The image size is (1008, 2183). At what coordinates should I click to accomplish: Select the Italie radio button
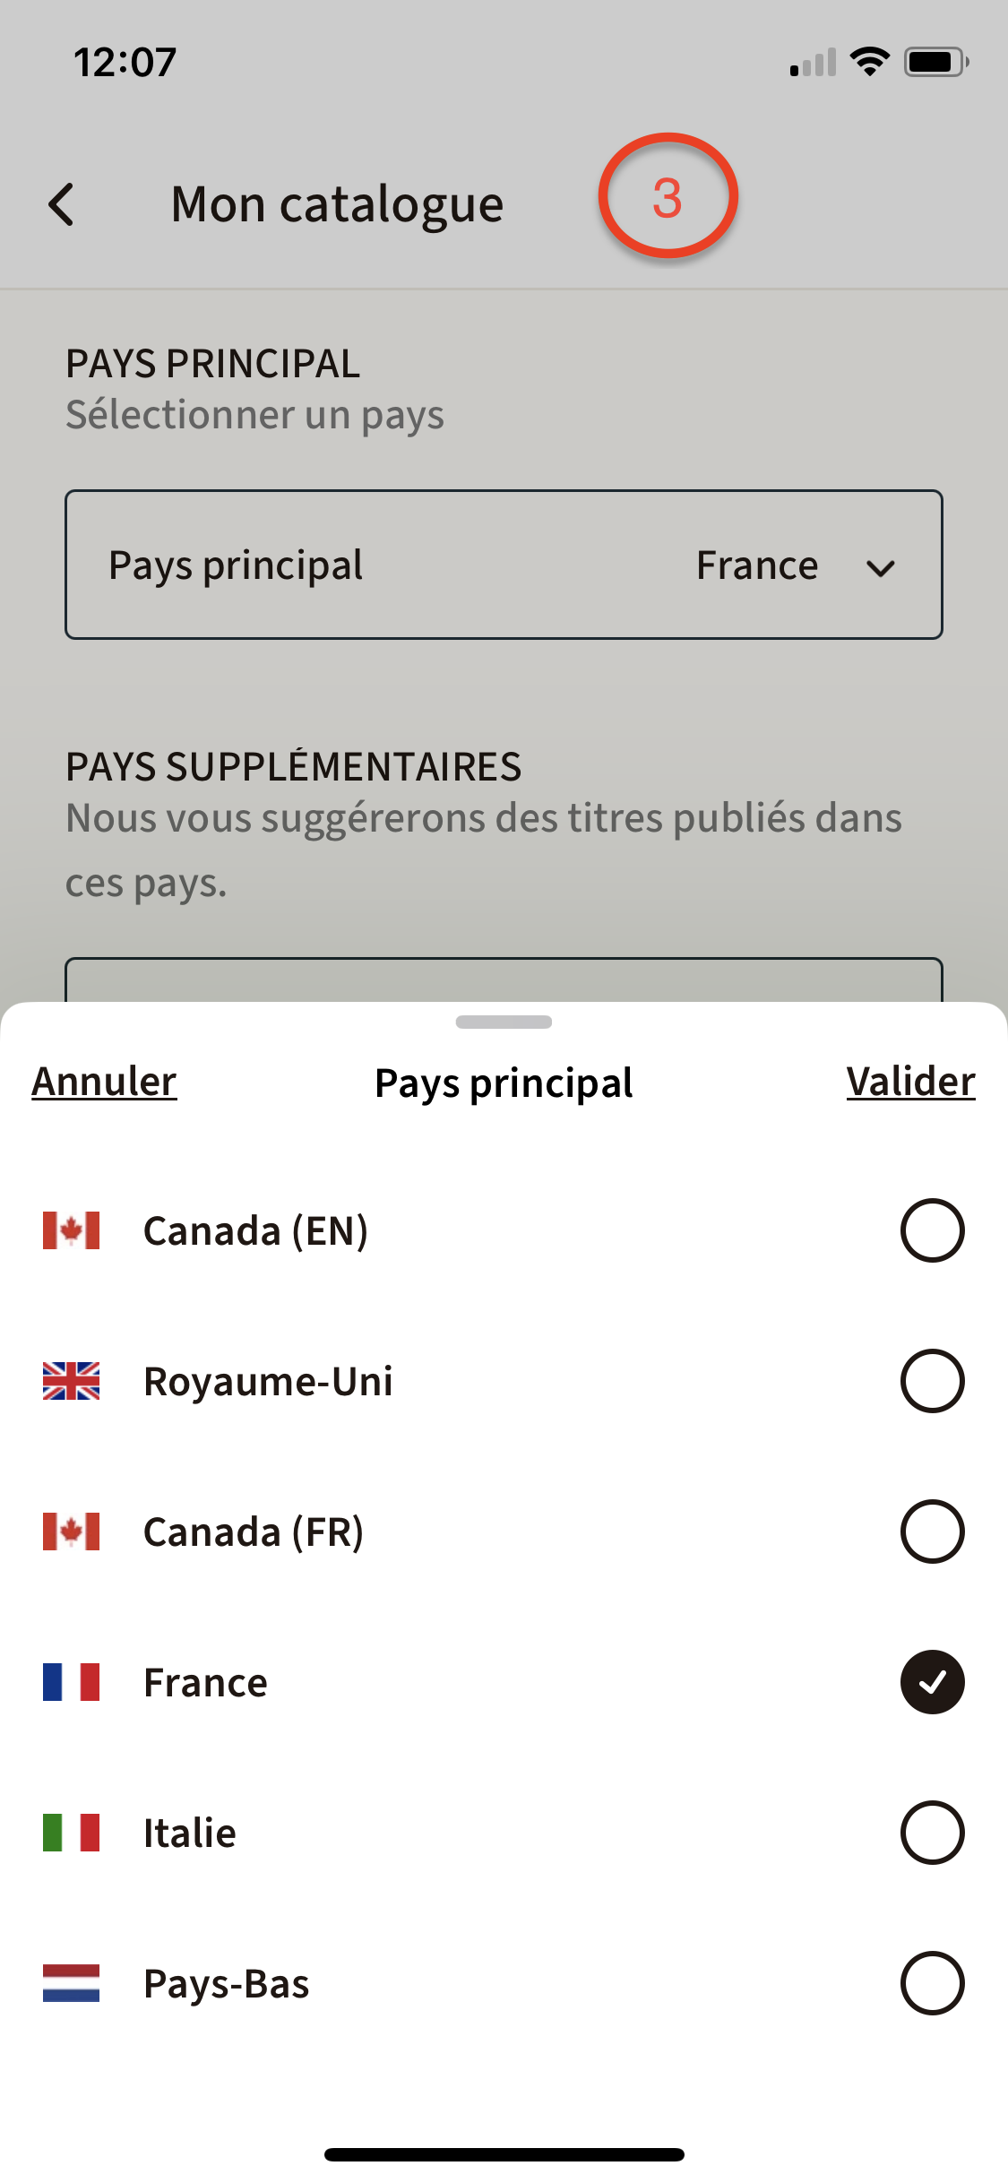pos(933,1833)
